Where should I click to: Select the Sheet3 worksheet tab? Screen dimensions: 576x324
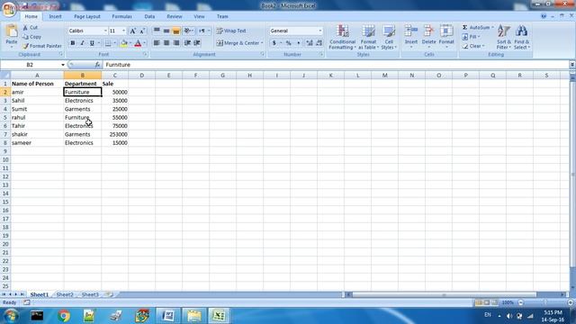click(x=90, y=294)
